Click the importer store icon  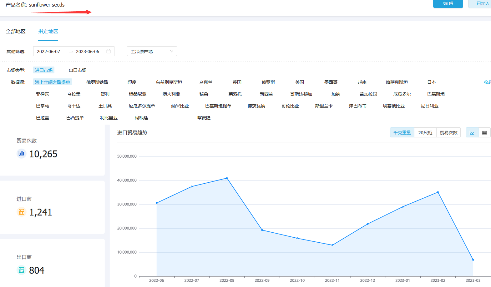[21, 212]
